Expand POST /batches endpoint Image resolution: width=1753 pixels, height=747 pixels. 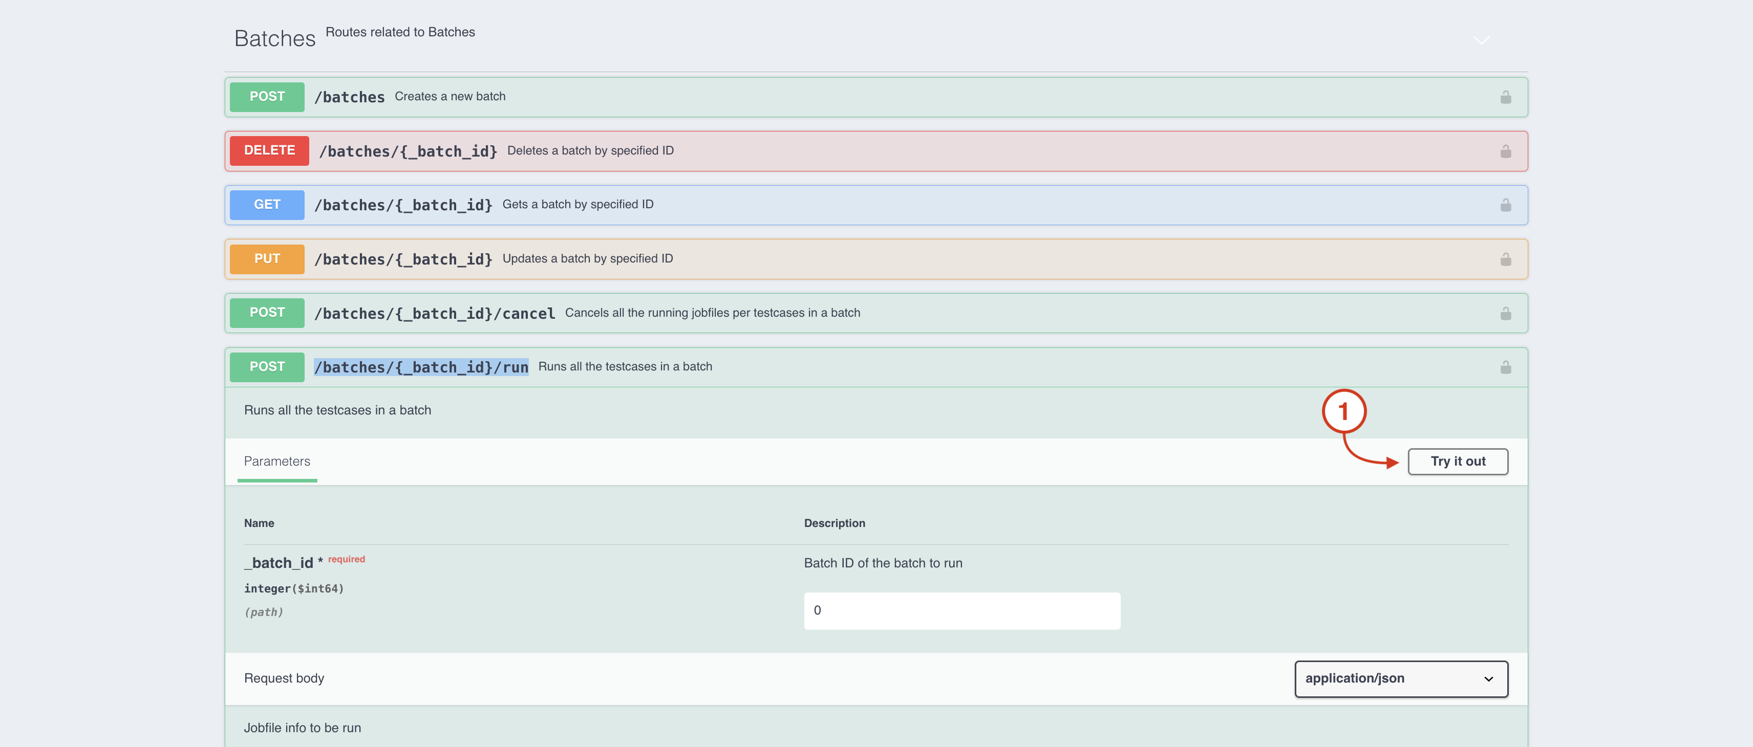876,97
